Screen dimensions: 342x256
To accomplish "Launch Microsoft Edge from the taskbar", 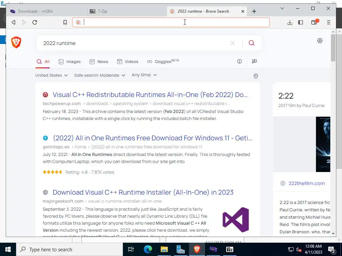I will (x=148, y=249).
